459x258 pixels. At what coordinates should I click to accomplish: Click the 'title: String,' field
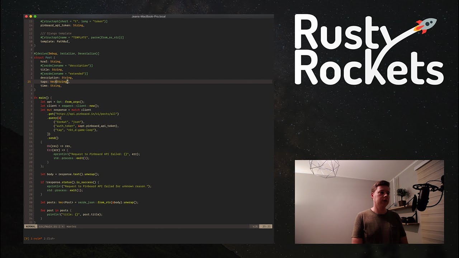pyautogui.click(x=52, y=70)
